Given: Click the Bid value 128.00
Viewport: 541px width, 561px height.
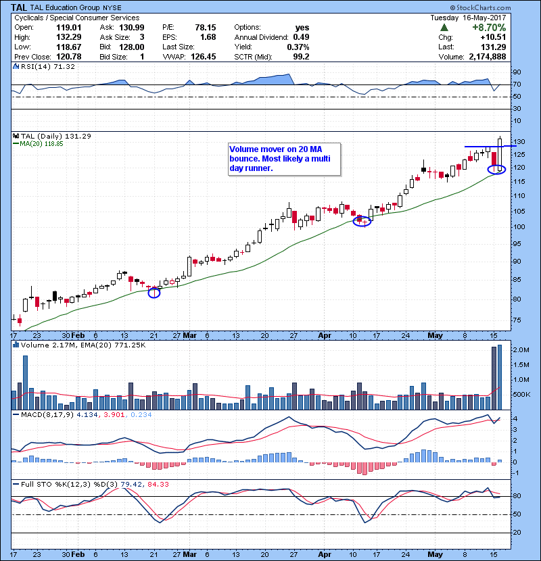Looking at the screenshot, I should point(131,47).
